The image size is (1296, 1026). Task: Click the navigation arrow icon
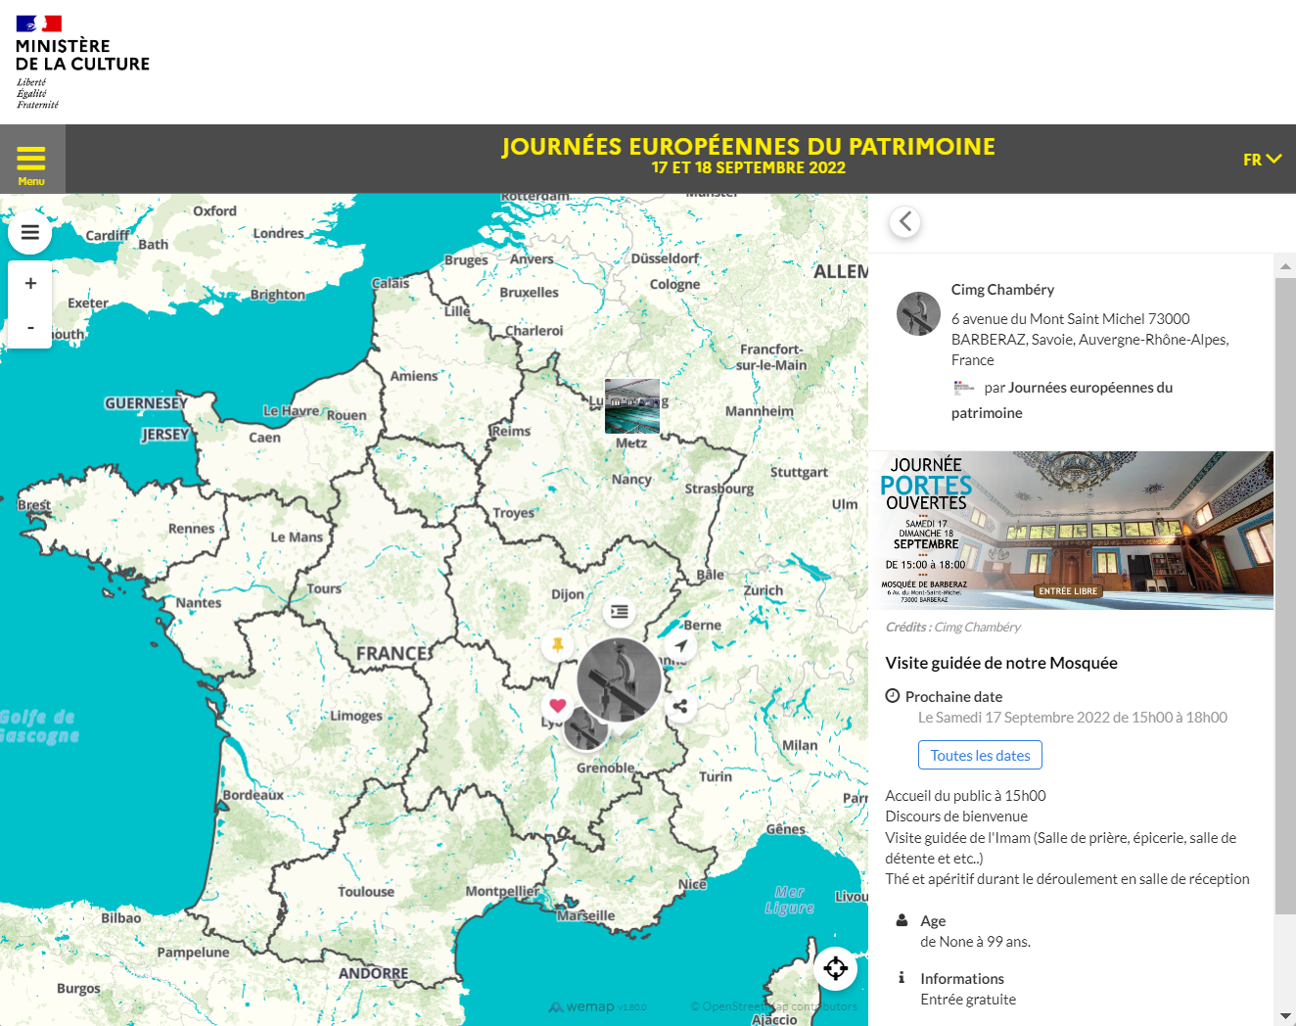click(680, 645)
